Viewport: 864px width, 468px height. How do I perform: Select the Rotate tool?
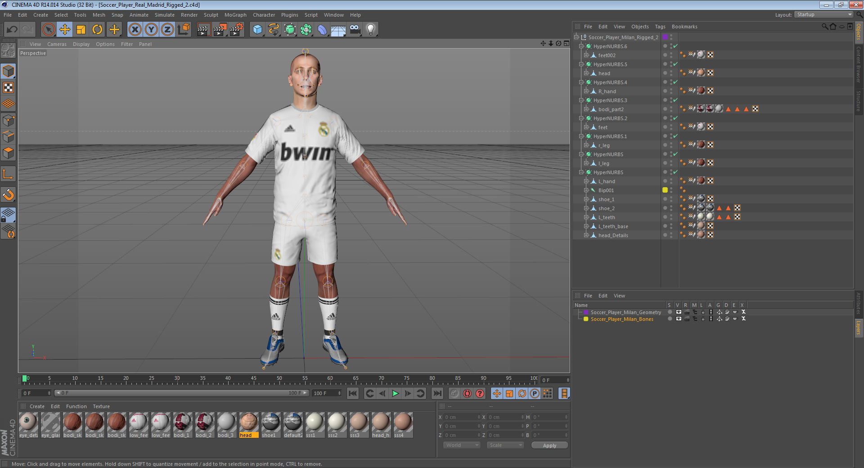97,29
